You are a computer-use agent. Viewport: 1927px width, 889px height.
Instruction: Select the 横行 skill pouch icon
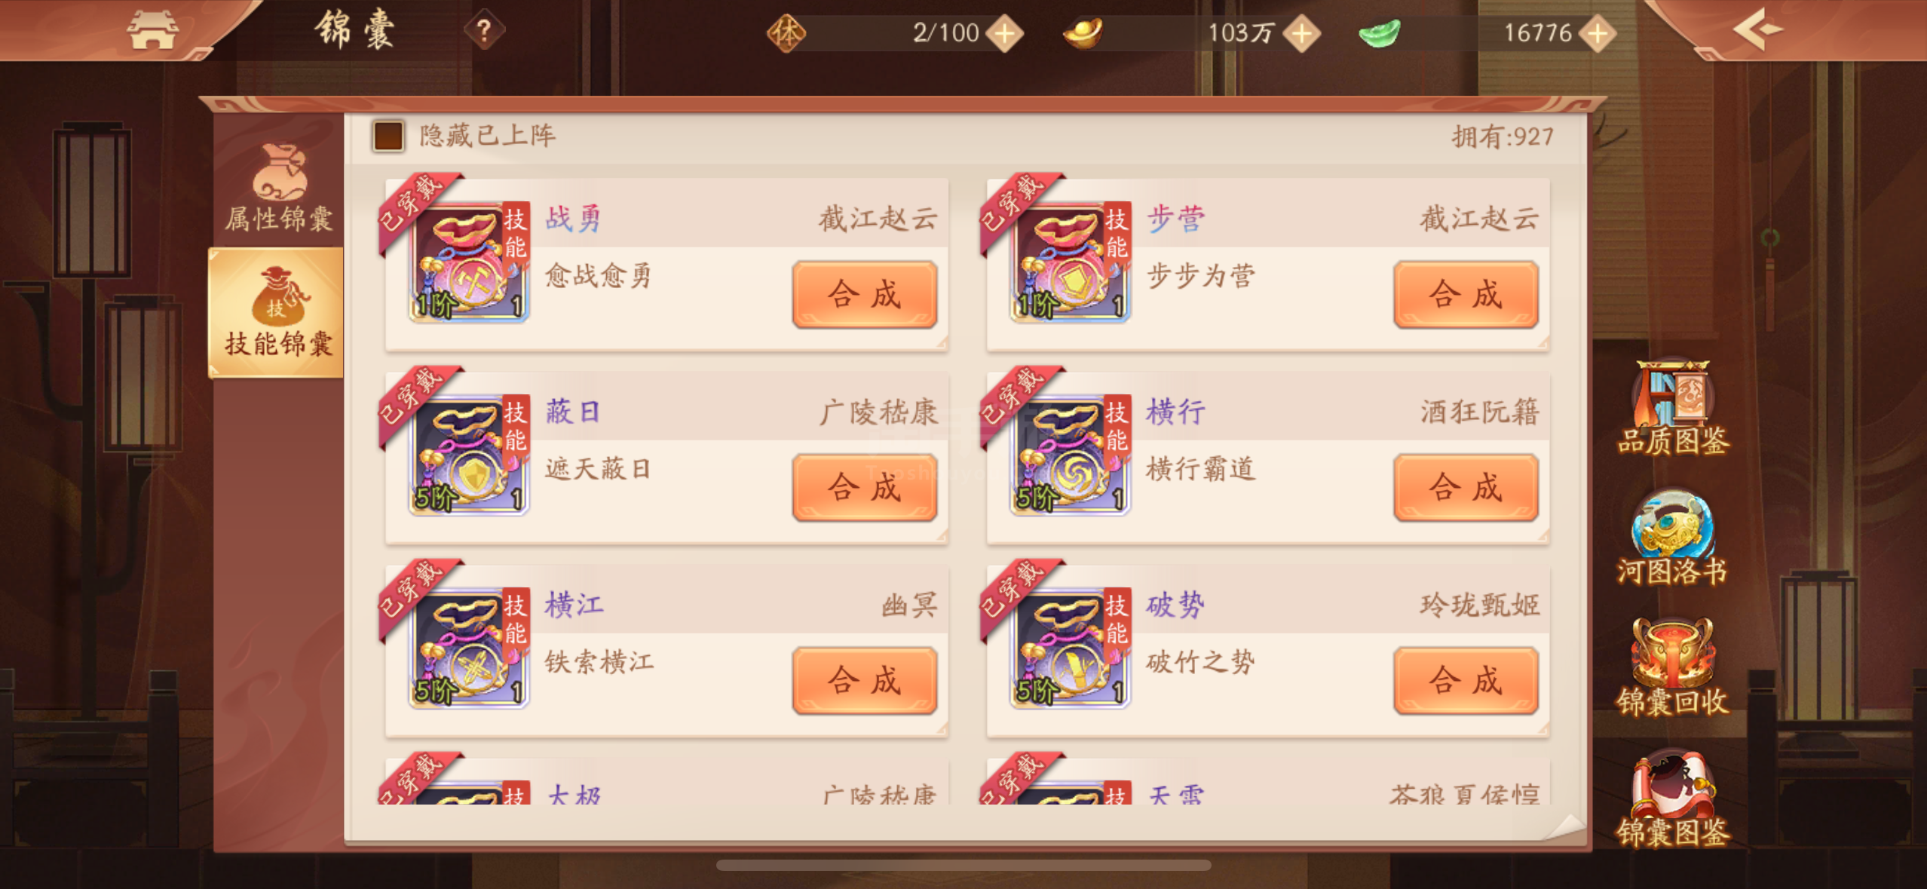click(1071, 455)
